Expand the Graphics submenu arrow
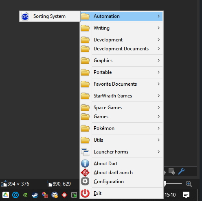The width and height of the screenshot is (202, 201). pos(158,61)
